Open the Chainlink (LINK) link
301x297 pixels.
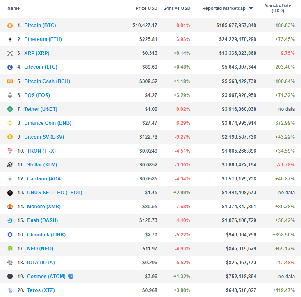(46, 235)
